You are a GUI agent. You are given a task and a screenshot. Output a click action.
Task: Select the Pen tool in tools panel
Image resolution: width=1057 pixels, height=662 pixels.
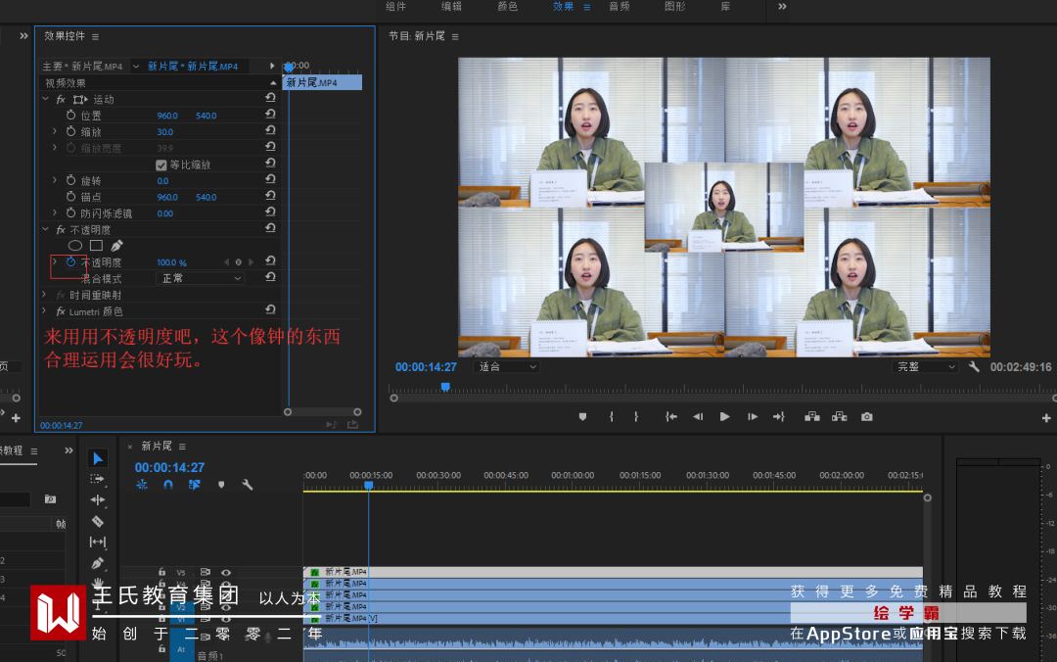tap(98, 563)
